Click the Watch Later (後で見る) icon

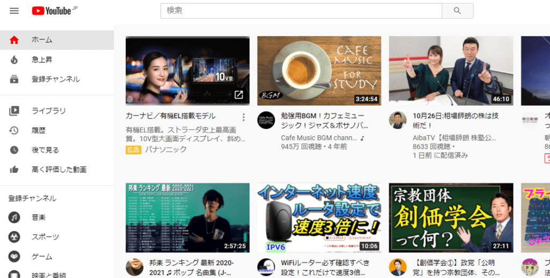(x=14, y=150)
